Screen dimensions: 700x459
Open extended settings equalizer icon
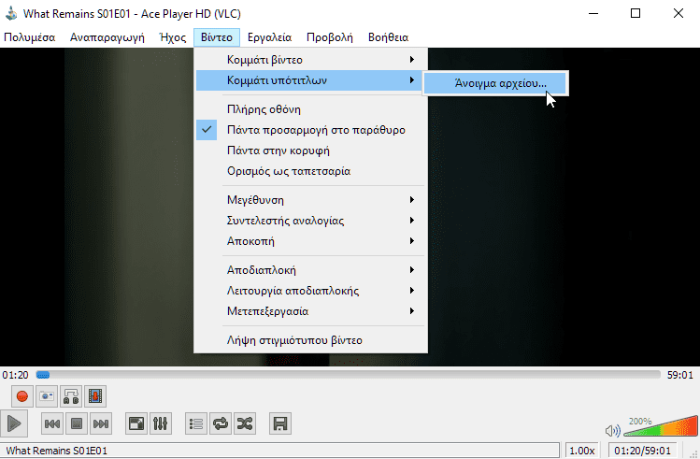160,423
